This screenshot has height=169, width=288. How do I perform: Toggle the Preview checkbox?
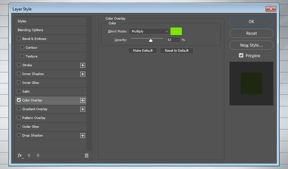241,55
